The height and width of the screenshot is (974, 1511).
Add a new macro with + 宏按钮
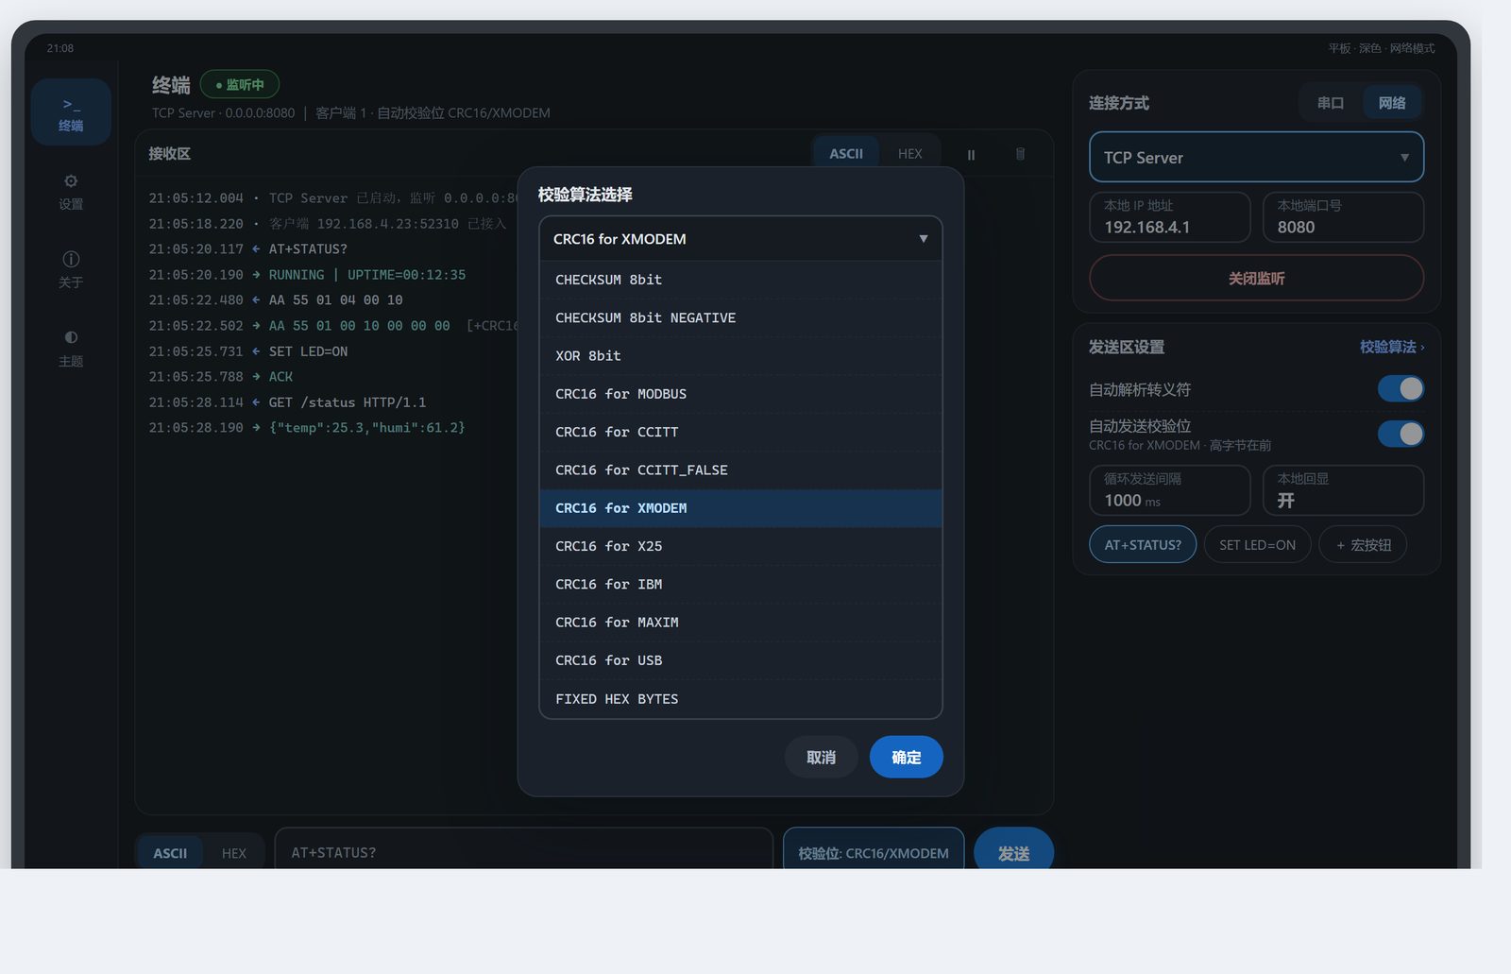tap(1363, 544)
